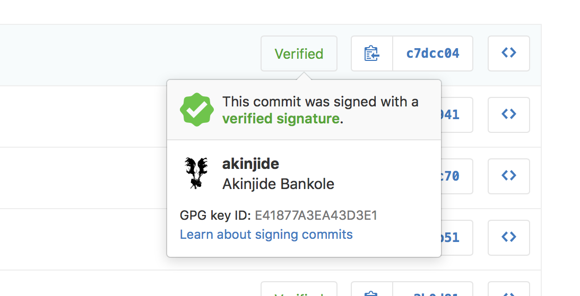Viewport: 580px width, 296px height.
Task: Go to the akinjide username profile
Action: point(250,164)
